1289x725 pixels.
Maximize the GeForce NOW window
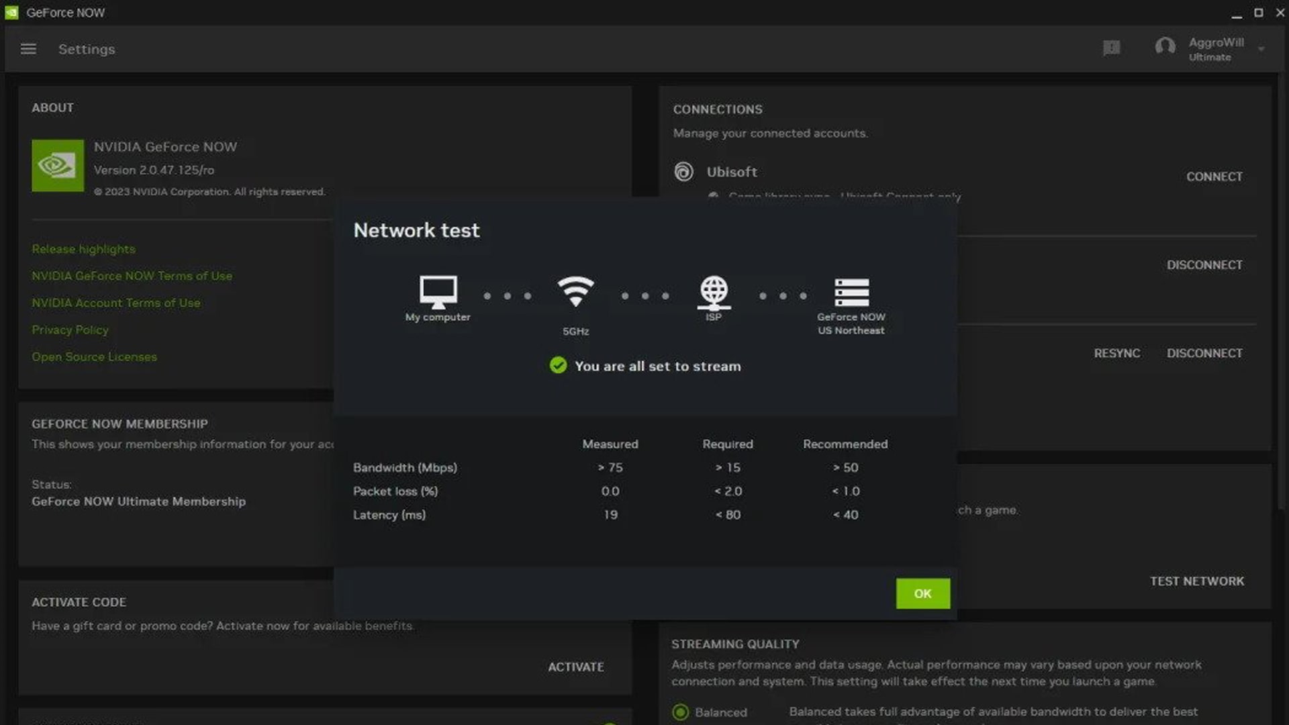coord(1259,13)
